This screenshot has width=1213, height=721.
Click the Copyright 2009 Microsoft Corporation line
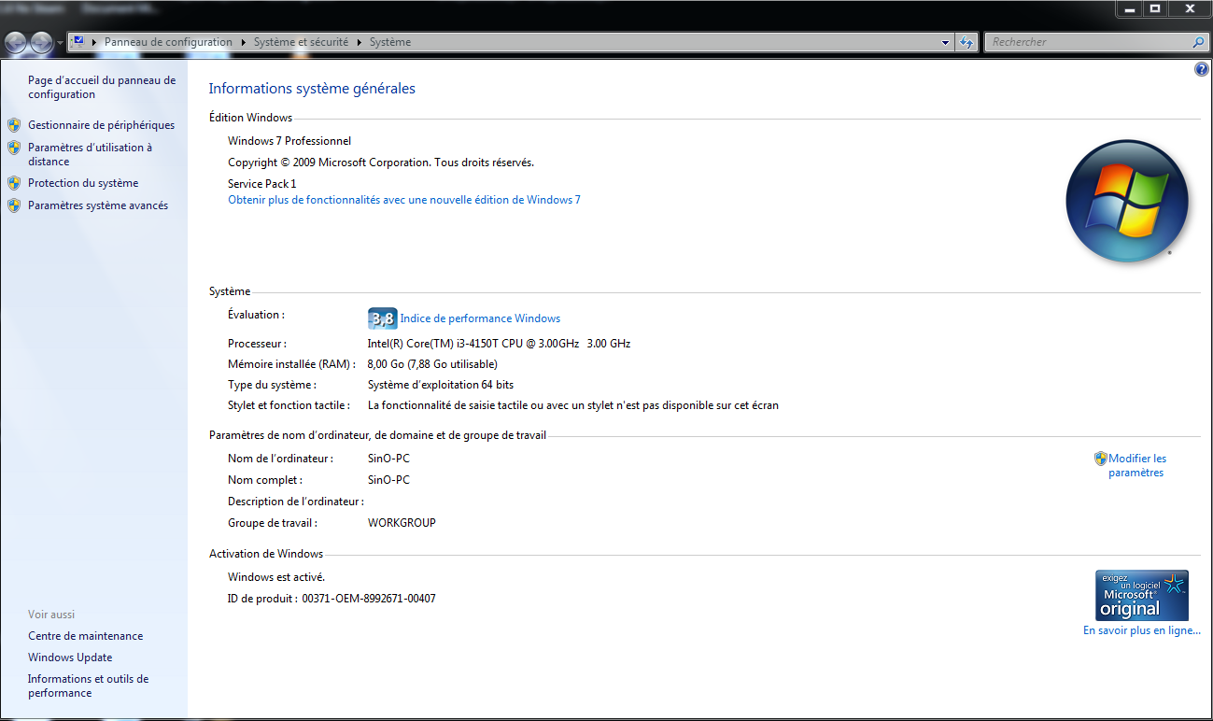pyautogui.click(x=381, y=163)
